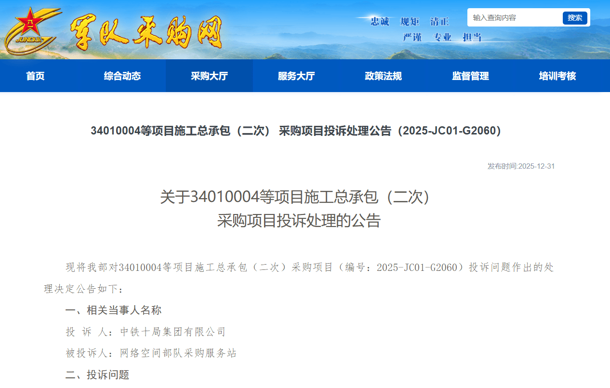
Task: Visit the 培训考核 section
Action: click(557, 76)
